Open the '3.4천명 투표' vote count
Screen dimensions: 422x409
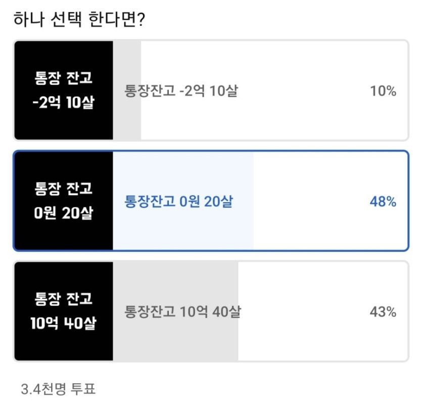coord(58,389)
